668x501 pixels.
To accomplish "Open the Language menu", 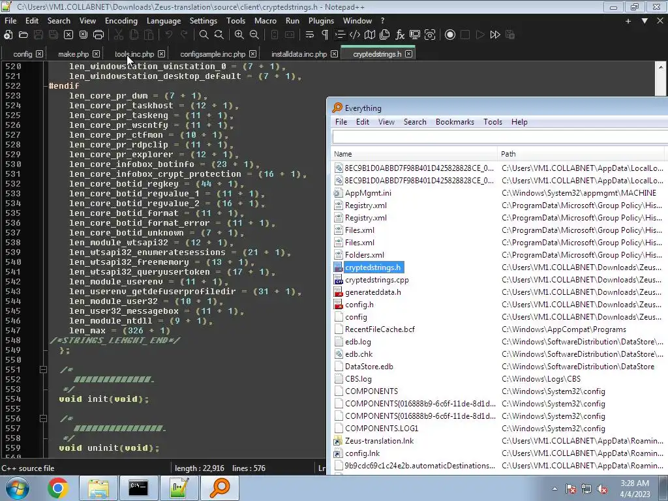I will pos(164,20).
